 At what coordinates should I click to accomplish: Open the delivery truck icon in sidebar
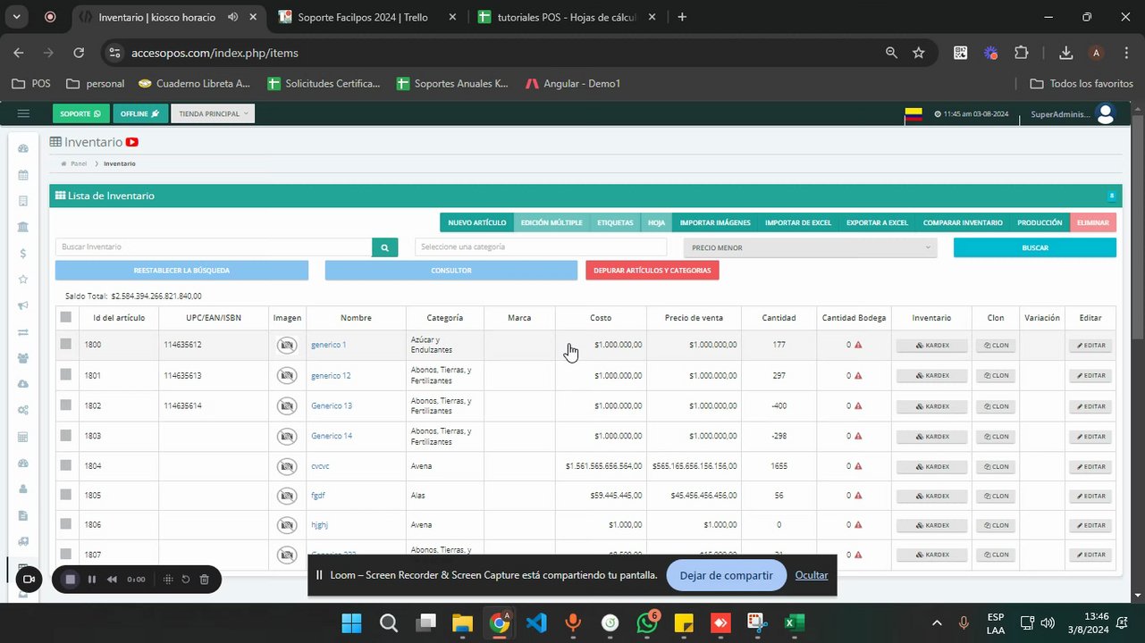coord(23,541)
